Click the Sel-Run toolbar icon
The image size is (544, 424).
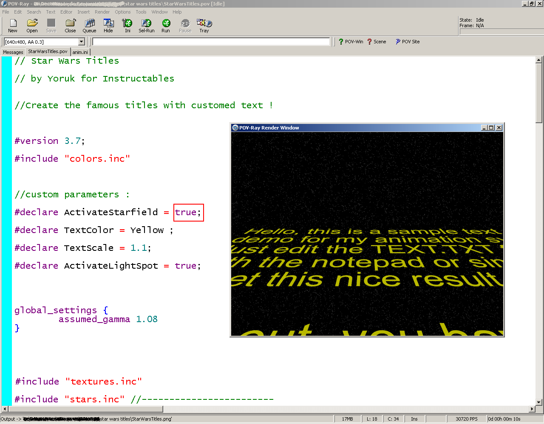point(146,25)
